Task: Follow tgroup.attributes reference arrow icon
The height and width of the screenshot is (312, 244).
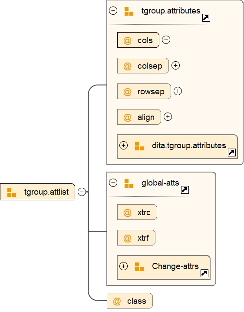Action: [x=206, y=18]
